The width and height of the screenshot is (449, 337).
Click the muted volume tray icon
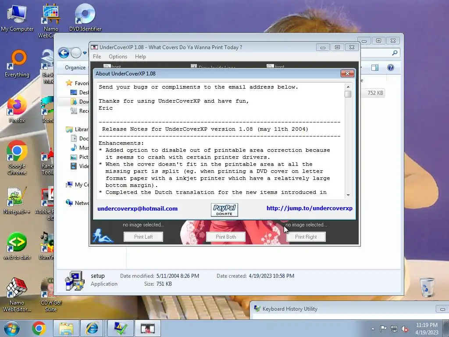[x=405, y=329]
